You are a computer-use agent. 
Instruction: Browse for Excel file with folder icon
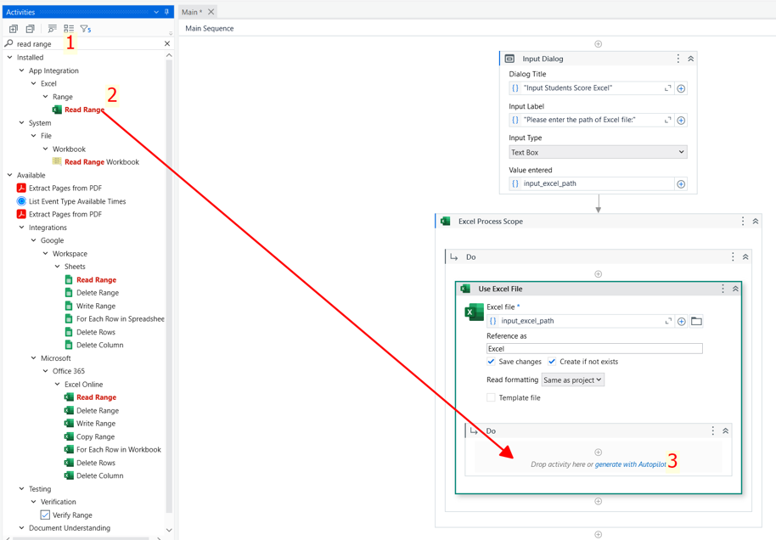pos(696,321)
